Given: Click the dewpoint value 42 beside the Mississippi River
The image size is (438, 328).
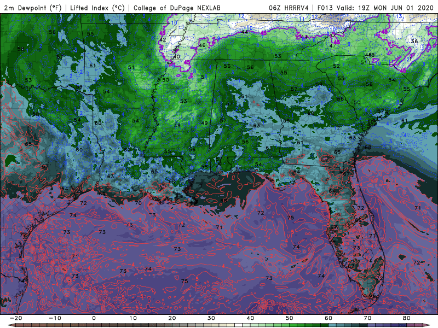Looking at the screenshot, I should 163,40.
